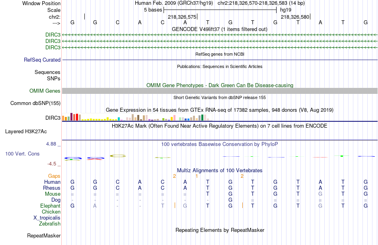The image size is (378, 245).
Task: Click the olive 'C' conservation logo glyph
Action: point(118,156)
